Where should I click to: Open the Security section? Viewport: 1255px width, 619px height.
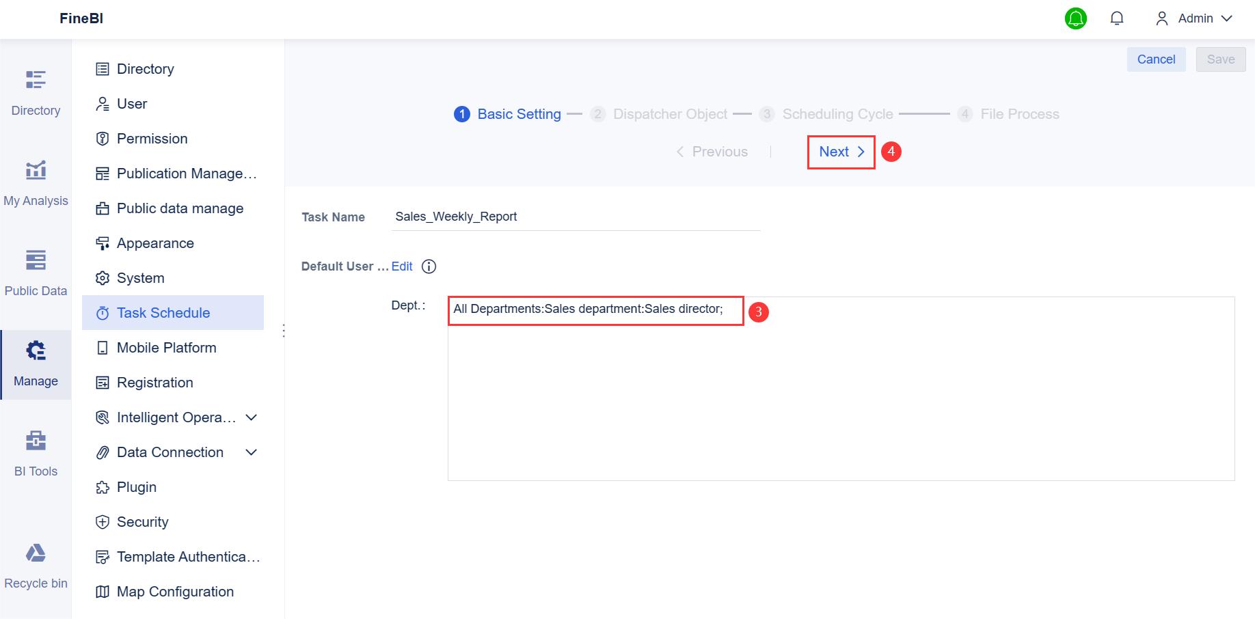click(143, 521)
